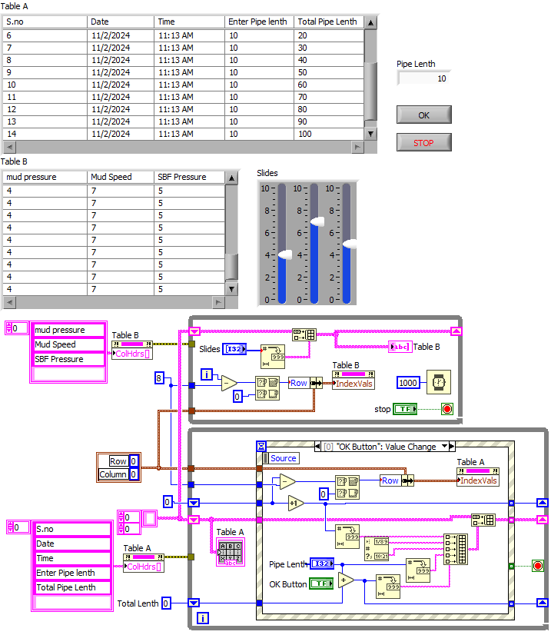
Task: Click Table A scroll-down arrow
Action: (370, 134)
